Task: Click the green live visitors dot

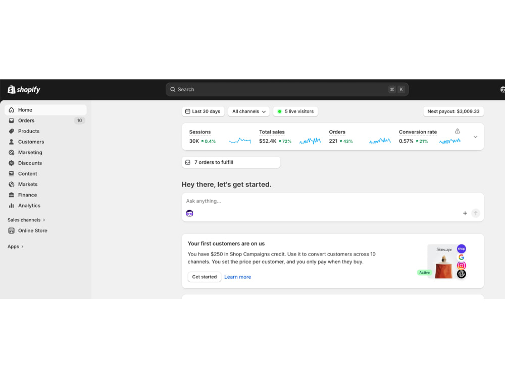Action: click(x=280, y=111)
